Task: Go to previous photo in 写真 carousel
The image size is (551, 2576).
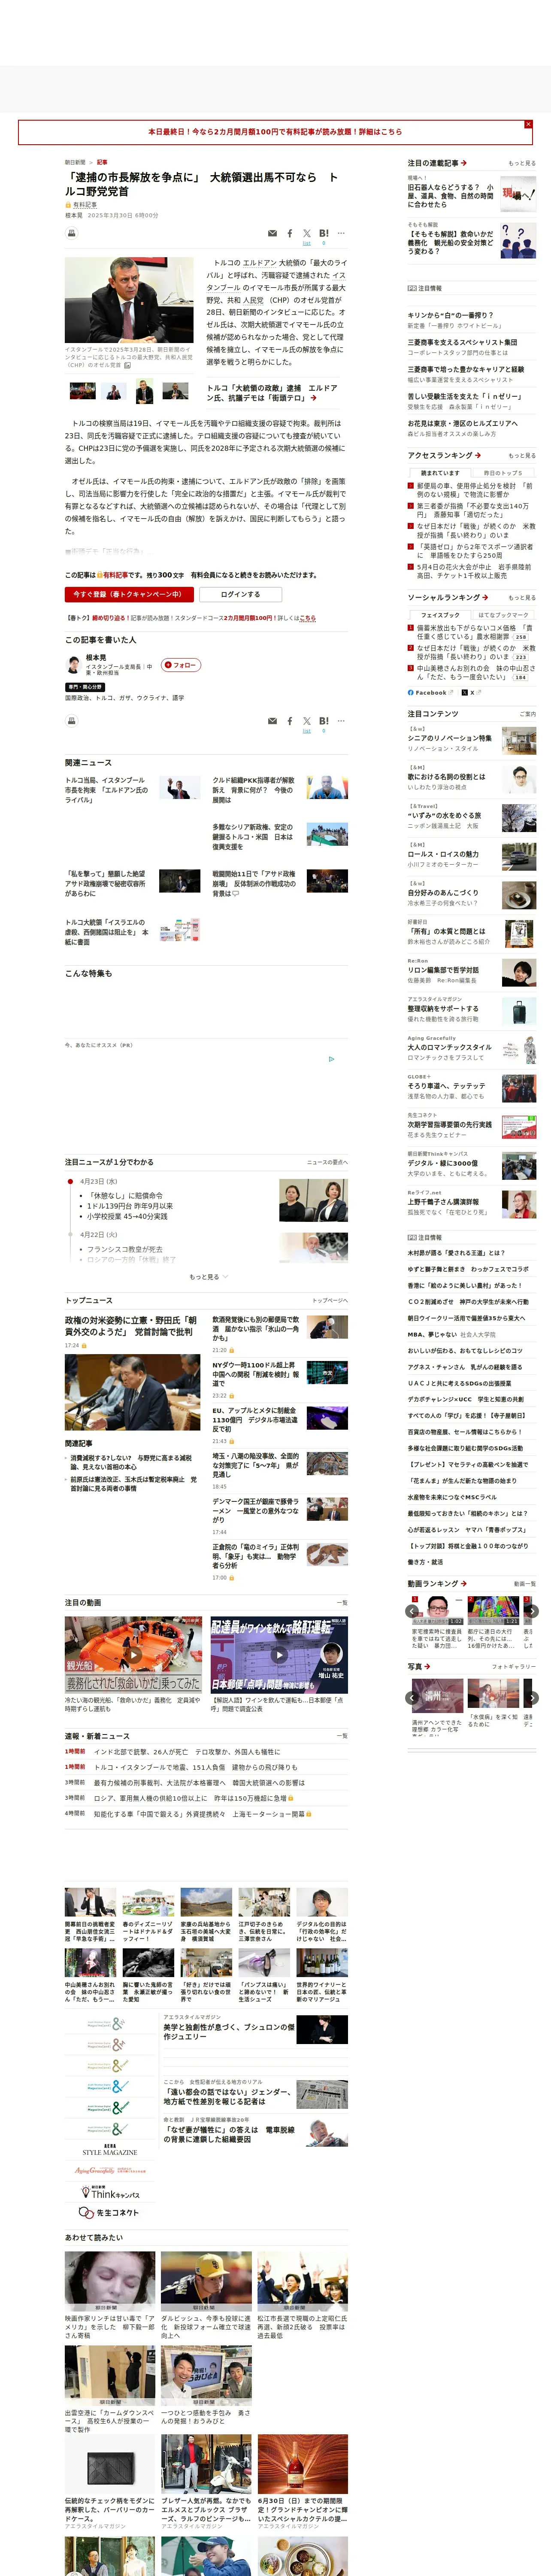Action: point(412,1698)
